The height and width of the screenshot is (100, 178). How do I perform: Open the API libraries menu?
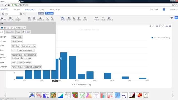pos(55,9)
